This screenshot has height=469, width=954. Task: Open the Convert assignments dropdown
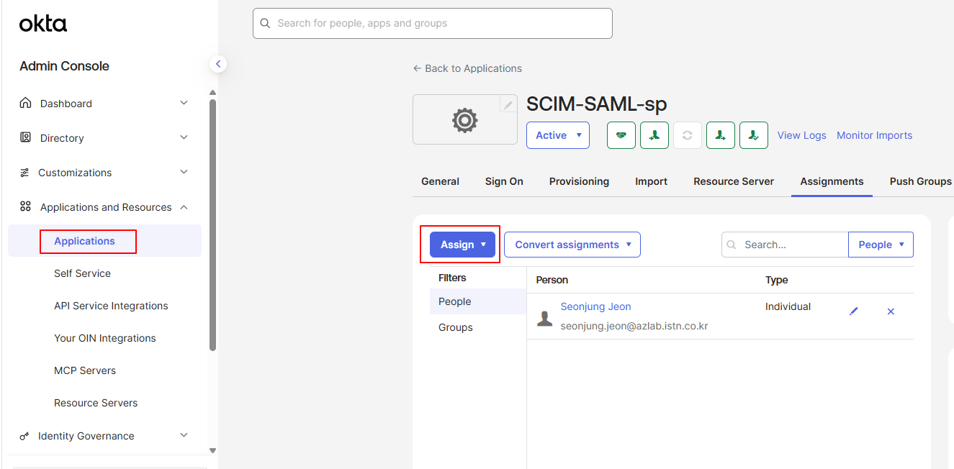point(572,245)
